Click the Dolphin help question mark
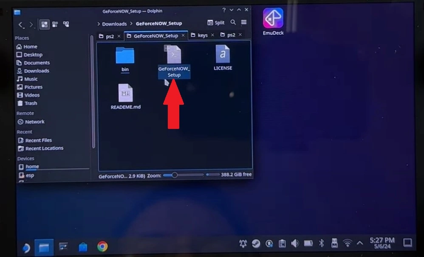Screen dimensions: 424x257 223,10
